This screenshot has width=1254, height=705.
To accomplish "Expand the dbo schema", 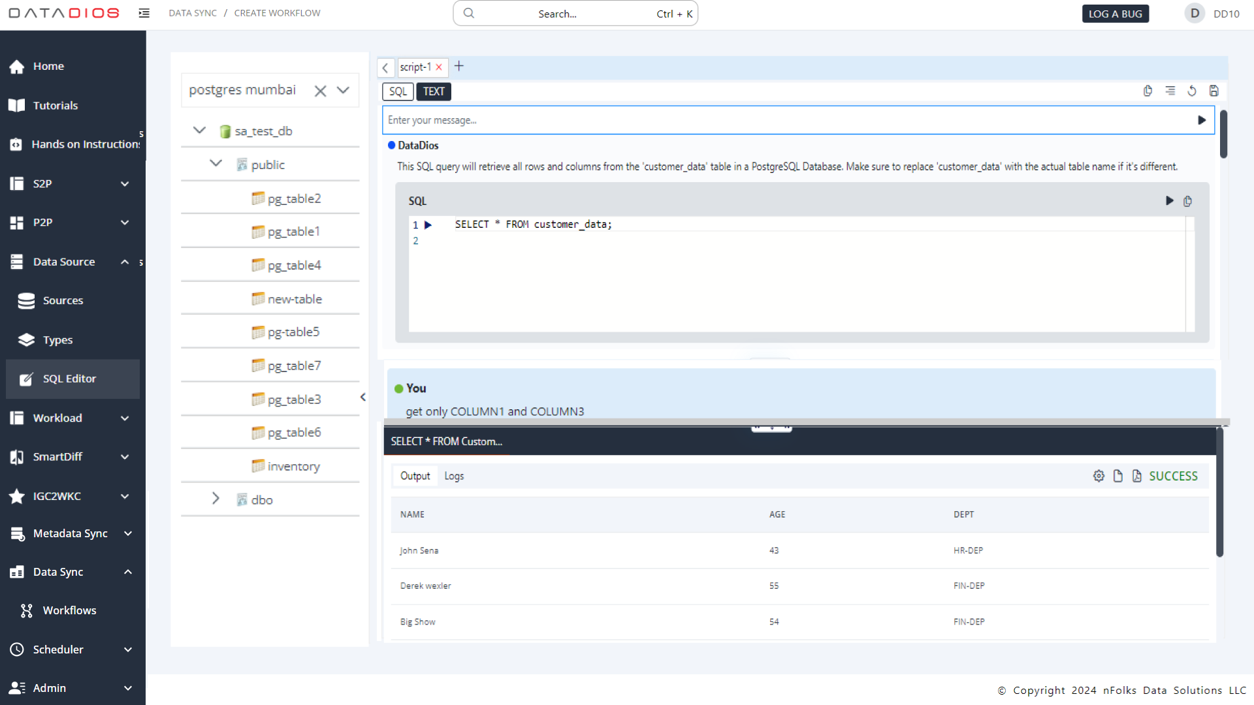I will [216, 499].
